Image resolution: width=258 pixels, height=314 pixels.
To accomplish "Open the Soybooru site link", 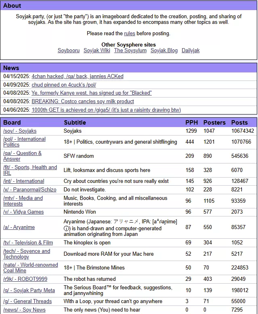I will pos(69,51).
